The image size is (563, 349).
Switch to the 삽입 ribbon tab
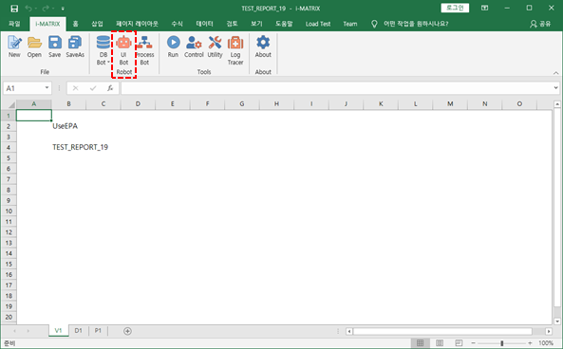97,24
